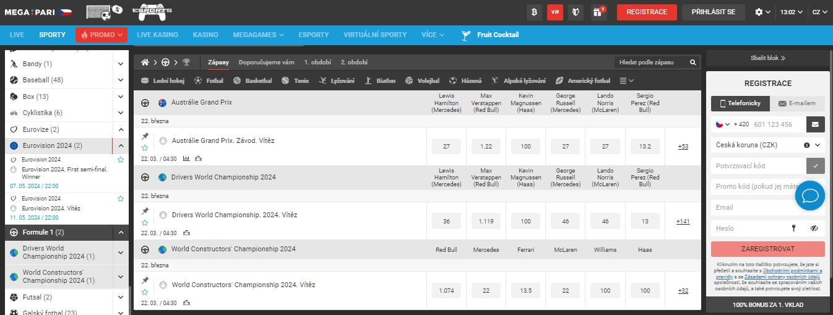Open LIVE KASINO menu item
This screenshot has width=833, height=315.
157,35
